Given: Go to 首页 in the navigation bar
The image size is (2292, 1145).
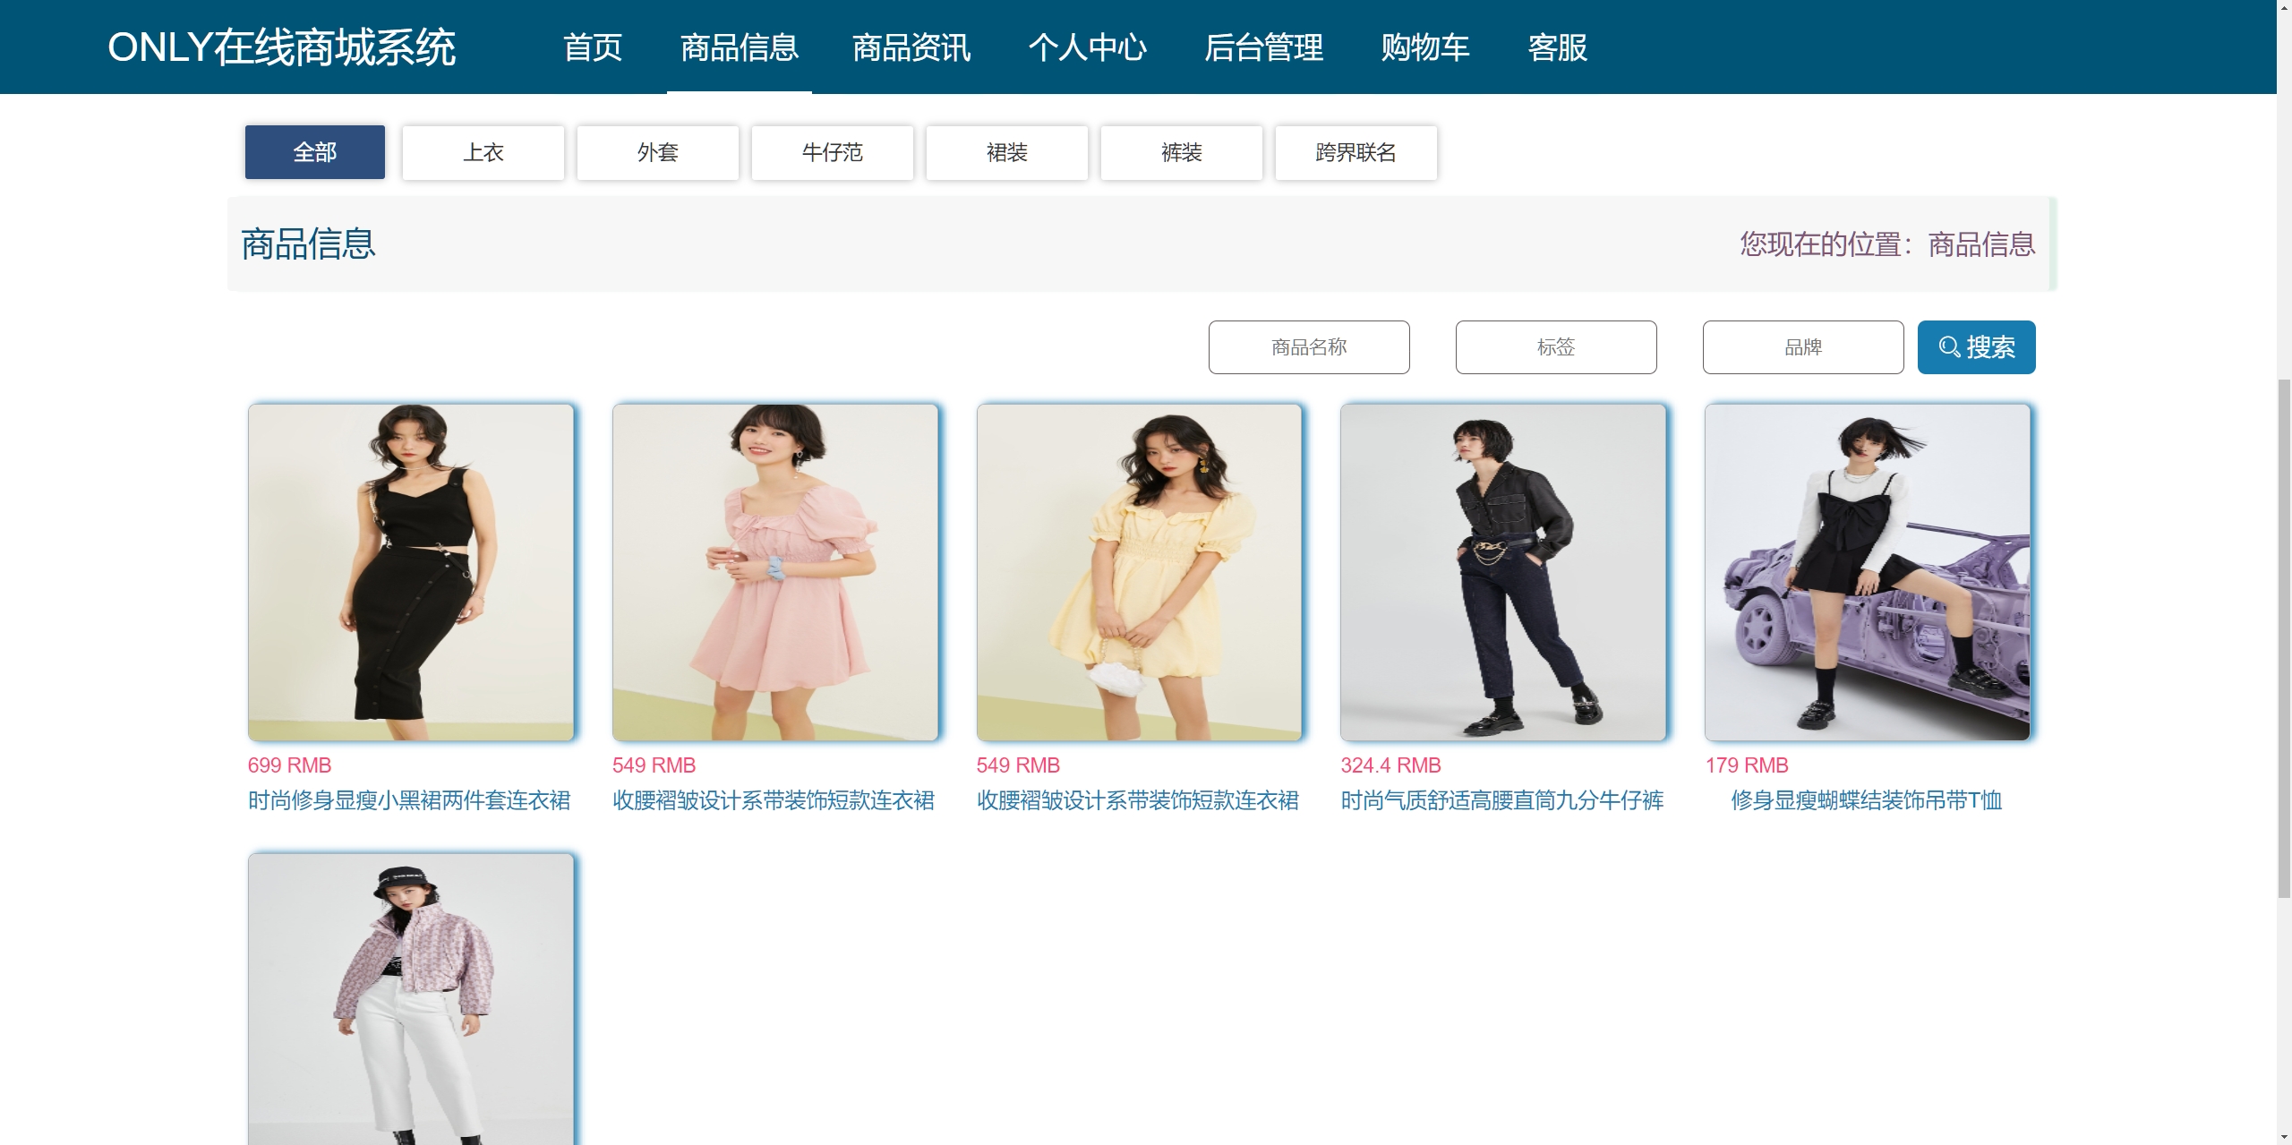Looking at the screenshot, I should [x=593, y=47].
